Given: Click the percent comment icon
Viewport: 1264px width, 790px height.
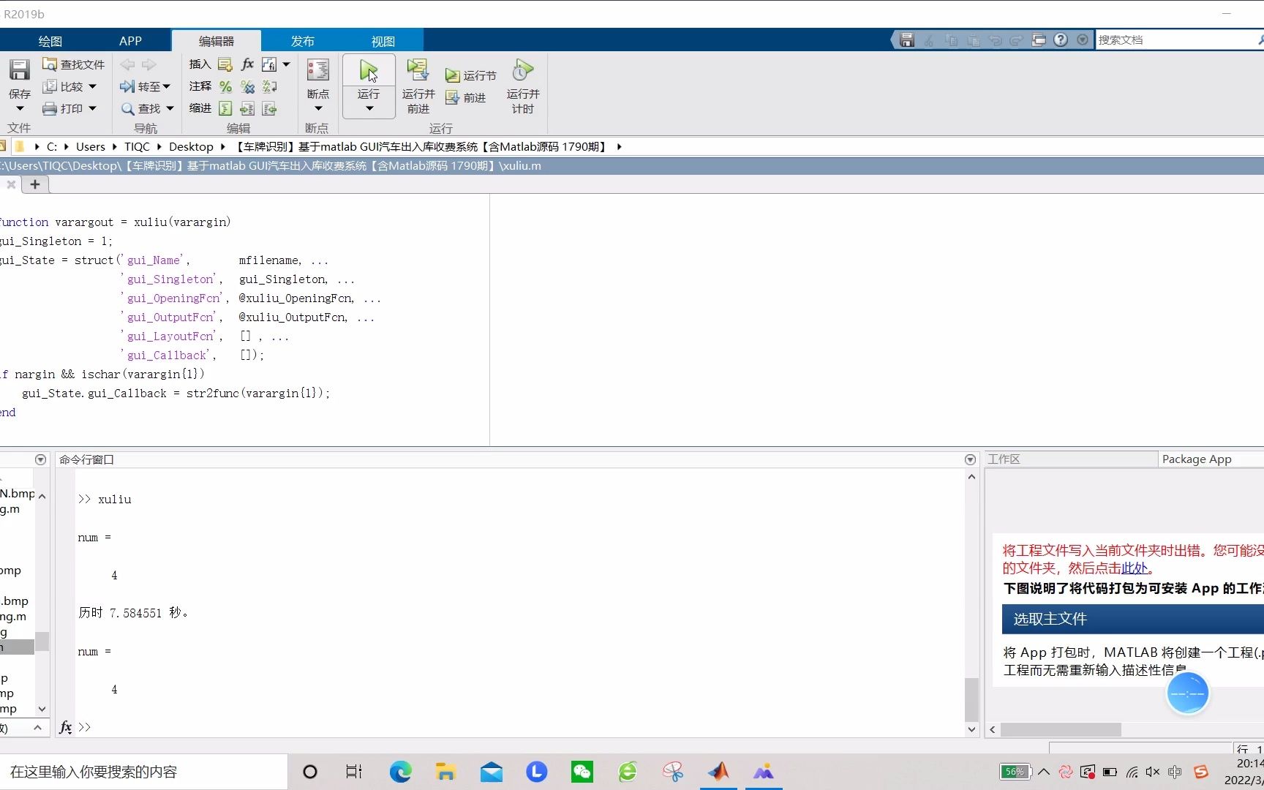Looking at the screenshot, I should (x=225, y=86).
